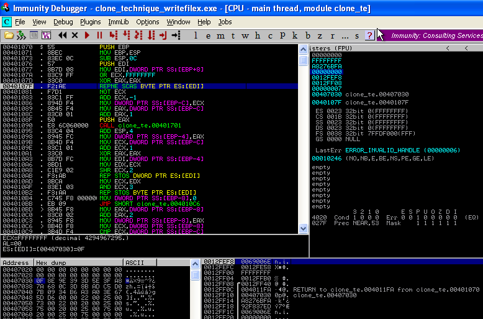Show Patches via 'p' button
This screenshot has height=319, width=483.
[282, 36]
